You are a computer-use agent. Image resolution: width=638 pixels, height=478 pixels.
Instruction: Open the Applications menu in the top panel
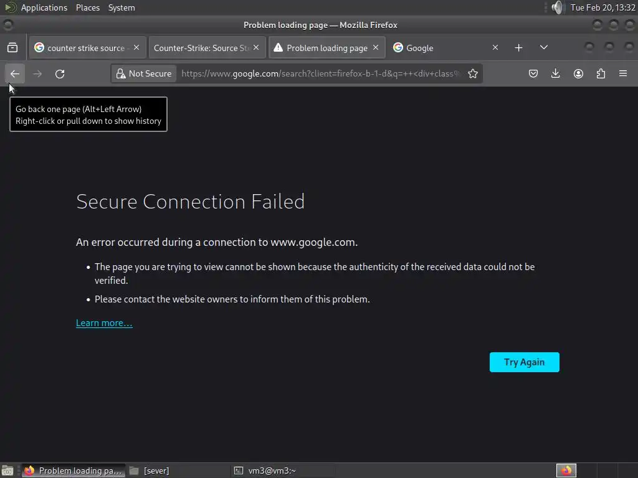44,7
